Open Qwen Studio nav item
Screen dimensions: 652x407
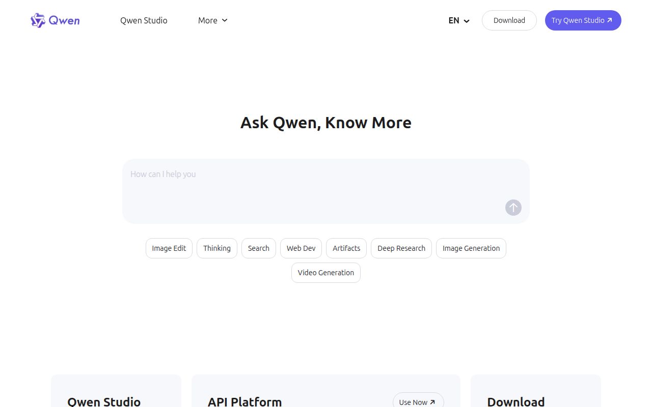pyautogui.click(x=144, y=20)
